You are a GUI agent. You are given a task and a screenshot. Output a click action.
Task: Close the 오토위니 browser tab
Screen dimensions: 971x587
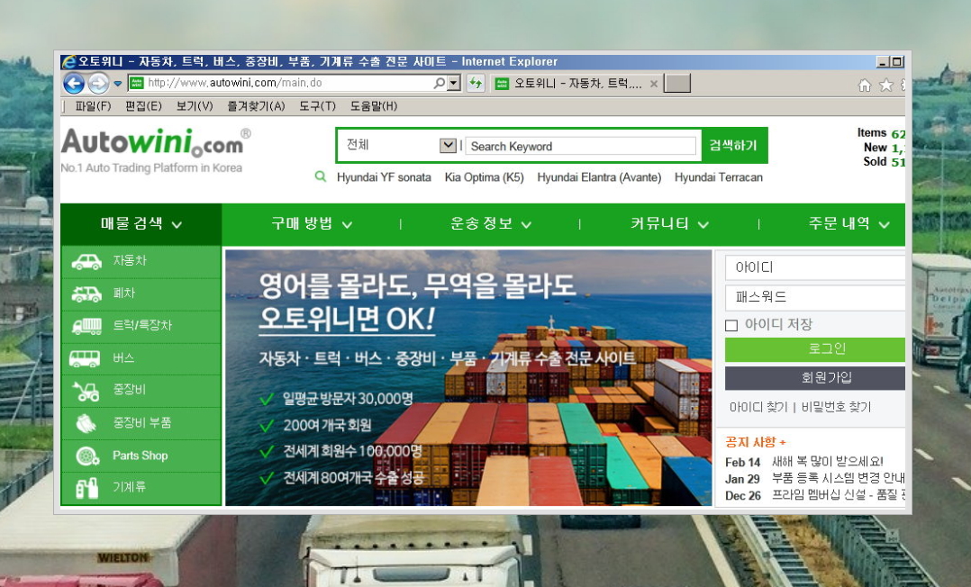[x=653, y=84]
